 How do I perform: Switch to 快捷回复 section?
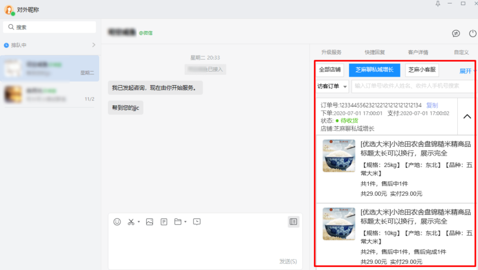[375, 52]
